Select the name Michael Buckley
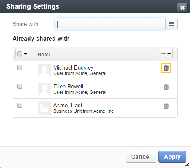The image size is (190, 168). 74,67
